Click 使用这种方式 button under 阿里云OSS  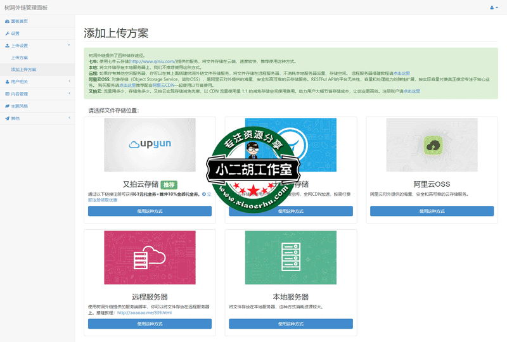tap(432, 211)
